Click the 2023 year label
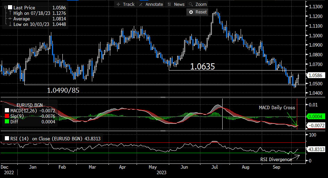The image size is (328, 178). coord(162,172)
